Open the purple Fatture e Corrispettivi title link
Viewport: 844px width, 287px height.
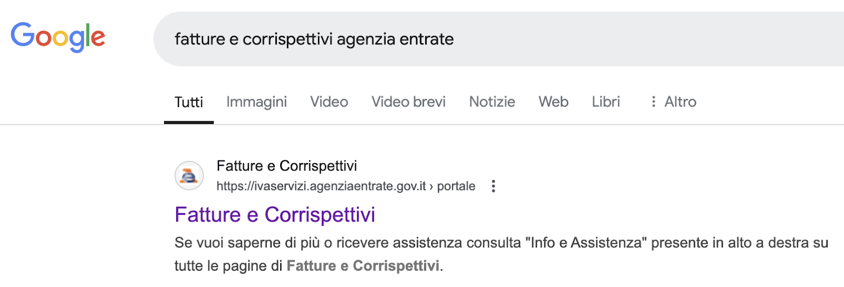(x=275, y=215)
